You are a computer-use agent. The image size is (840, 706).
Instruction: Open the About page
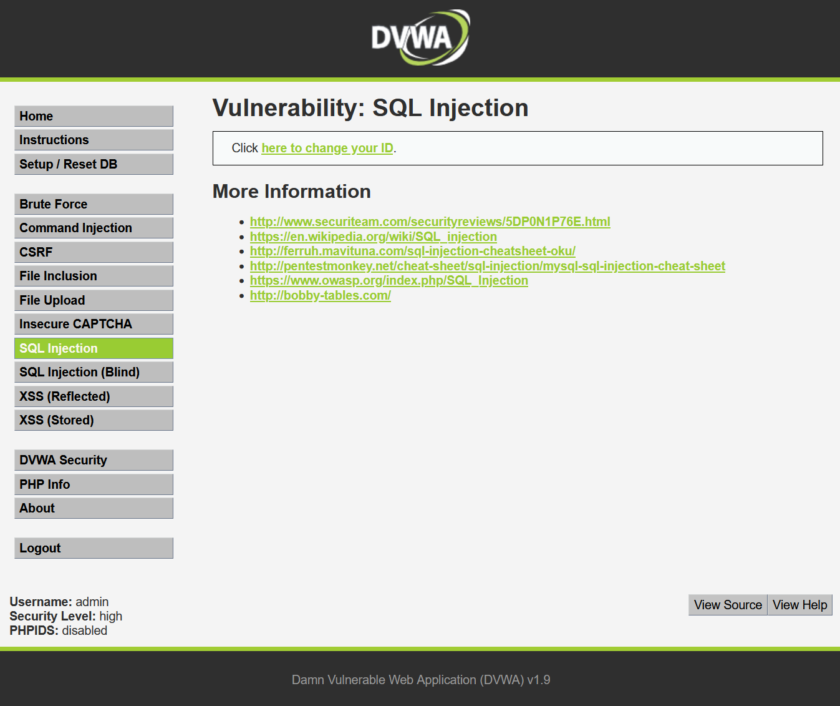pyautogui.click(x=93, y=507)
